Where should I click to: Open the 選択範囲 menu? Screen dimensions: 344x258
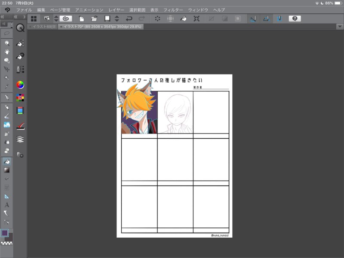tap(137, 10)
